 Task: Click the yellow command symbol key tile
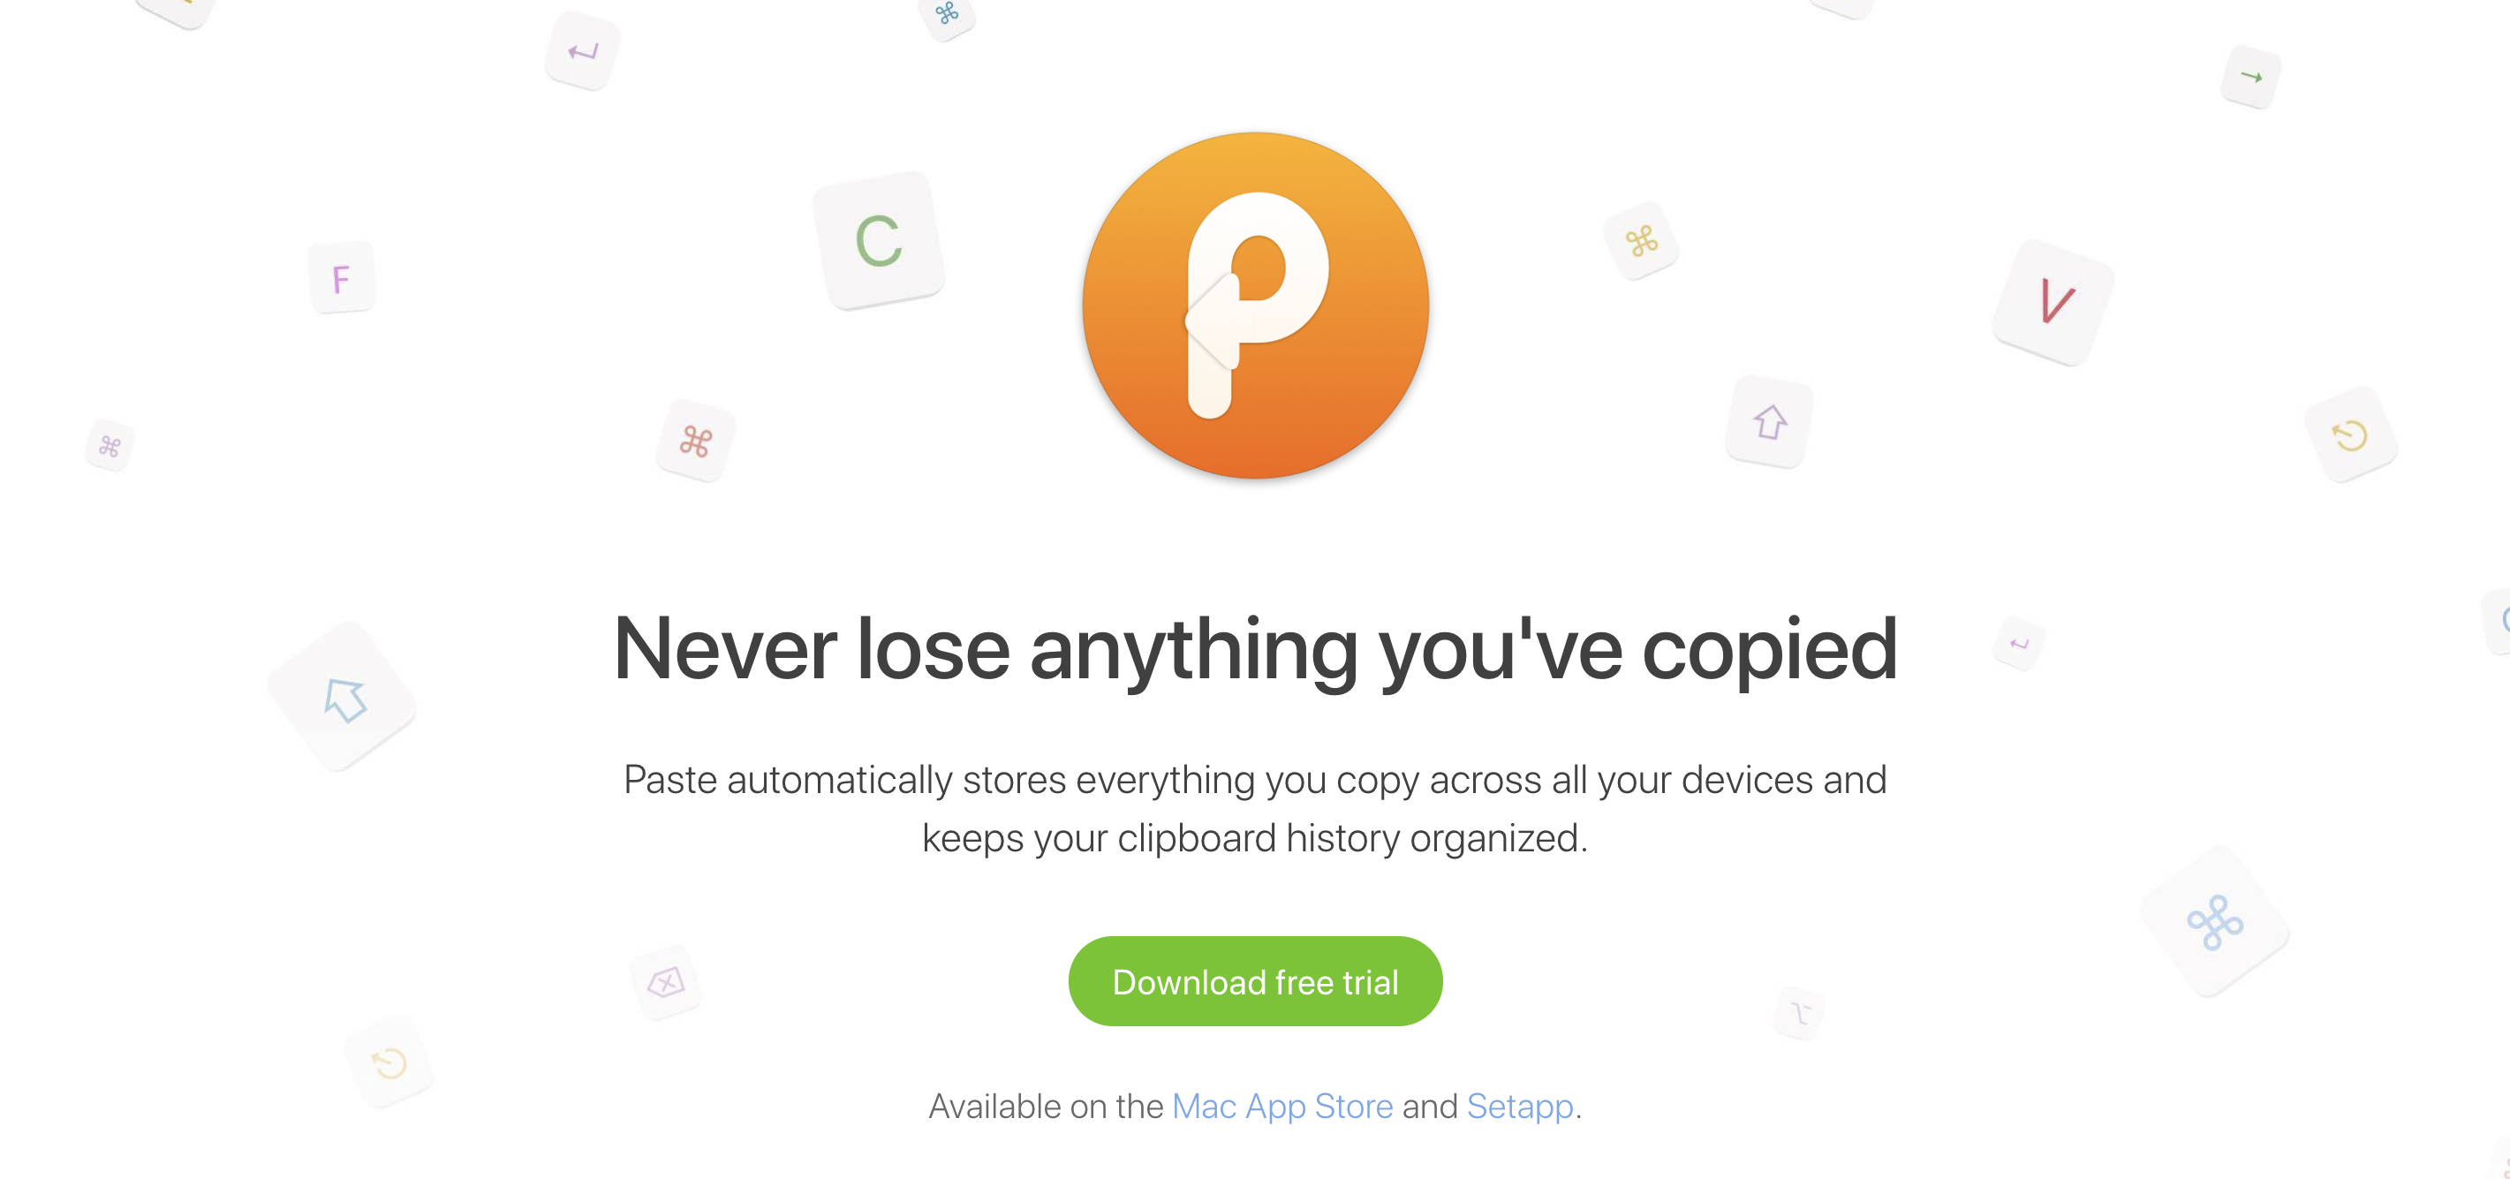point(1642,241)
